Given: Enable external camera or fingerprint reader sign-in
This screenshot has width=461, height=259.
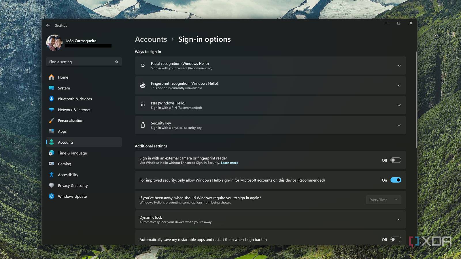Looking at the screenshot, I should 396,160.
